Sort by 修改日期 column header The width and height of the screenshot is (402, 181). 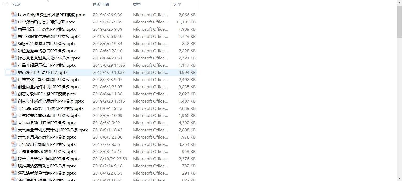[101, 5]
